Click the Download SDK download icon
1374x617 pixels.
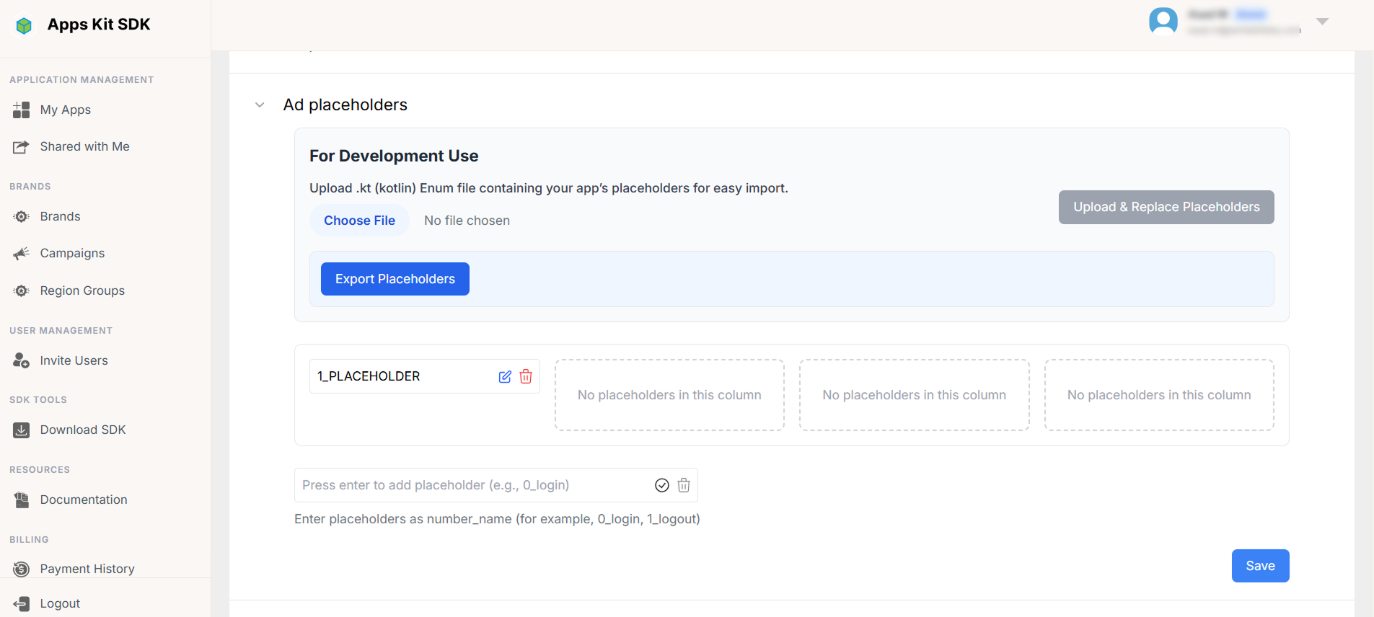22,430
